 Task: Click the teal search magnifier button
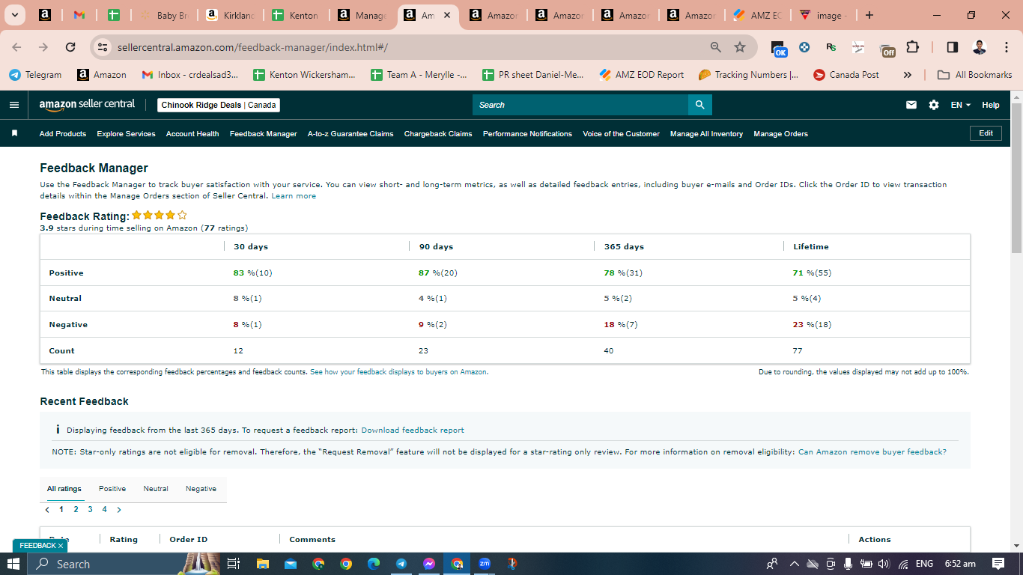coord(699,105)
